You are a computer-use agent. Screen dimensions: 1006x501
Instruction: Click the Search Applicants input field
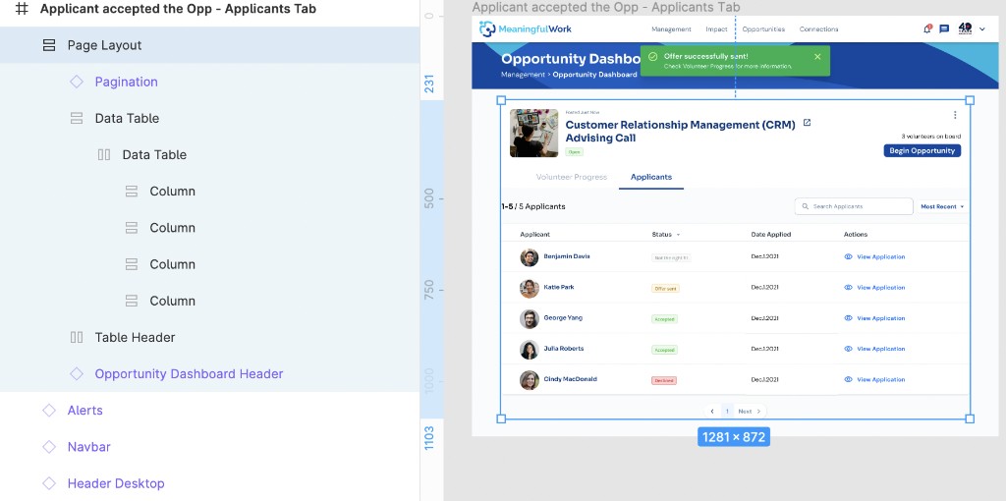pos(854,206)
